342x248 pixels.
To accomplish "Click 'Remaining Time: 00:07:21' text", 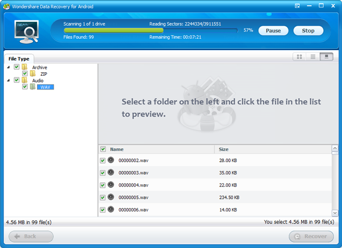I will click(x=176, y=37).
